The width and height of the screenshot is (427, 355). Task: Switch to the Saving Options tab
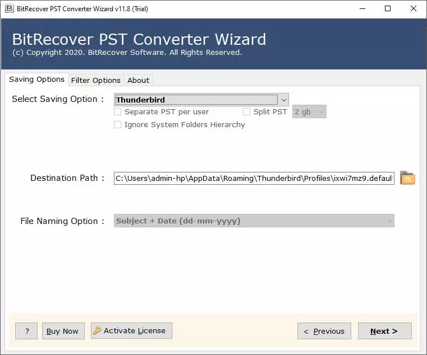37,80
